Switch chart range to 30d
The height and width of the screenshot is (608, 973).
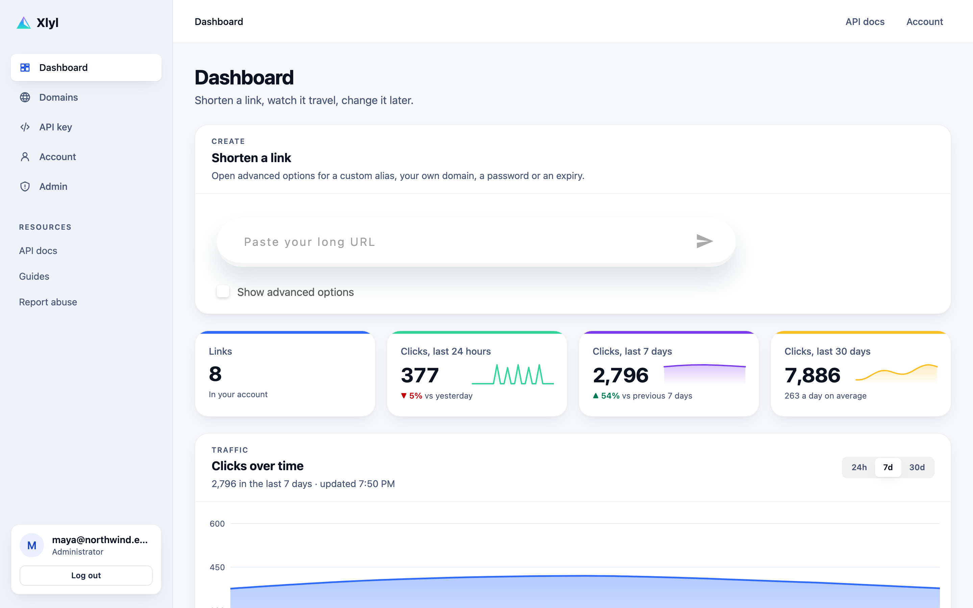click(x=917, y=467)
